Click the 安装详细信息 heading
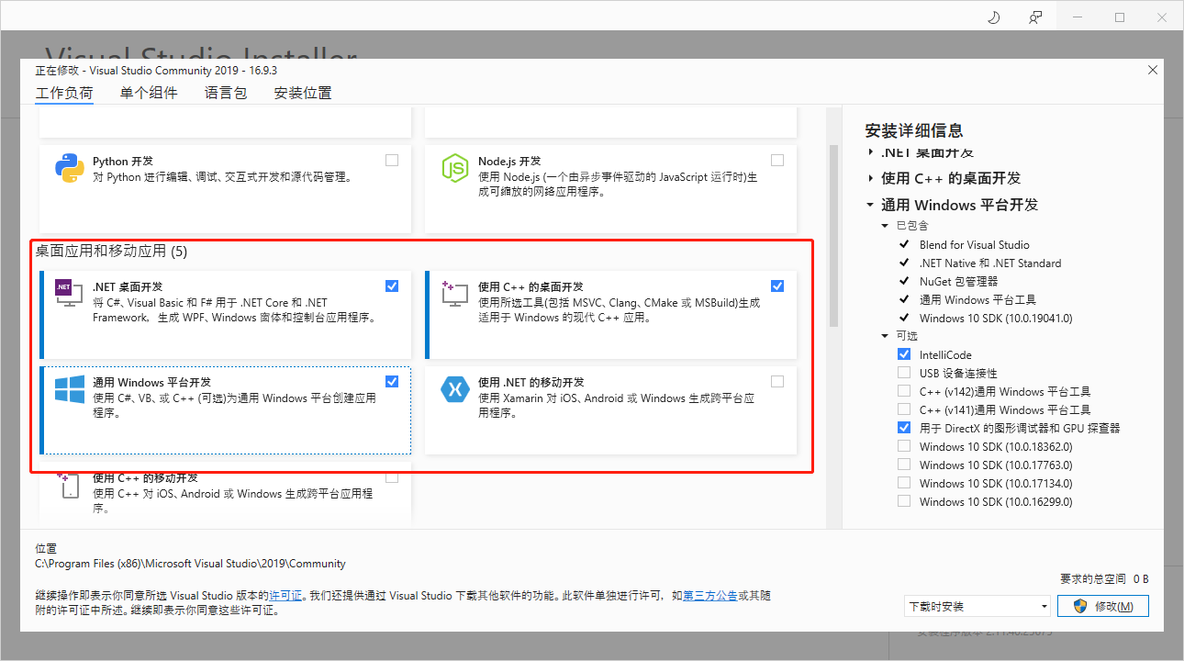 (x=914, y=130)
